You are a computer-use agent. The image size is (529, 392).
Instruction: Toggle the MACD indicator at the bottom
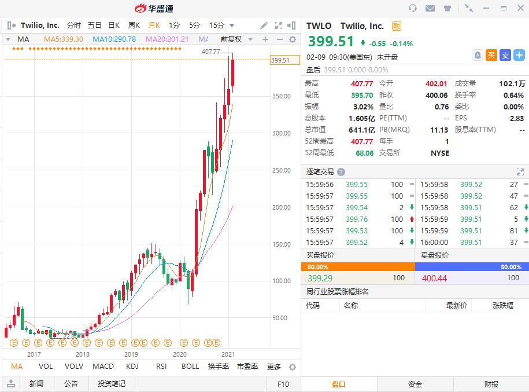pos(103,367)
